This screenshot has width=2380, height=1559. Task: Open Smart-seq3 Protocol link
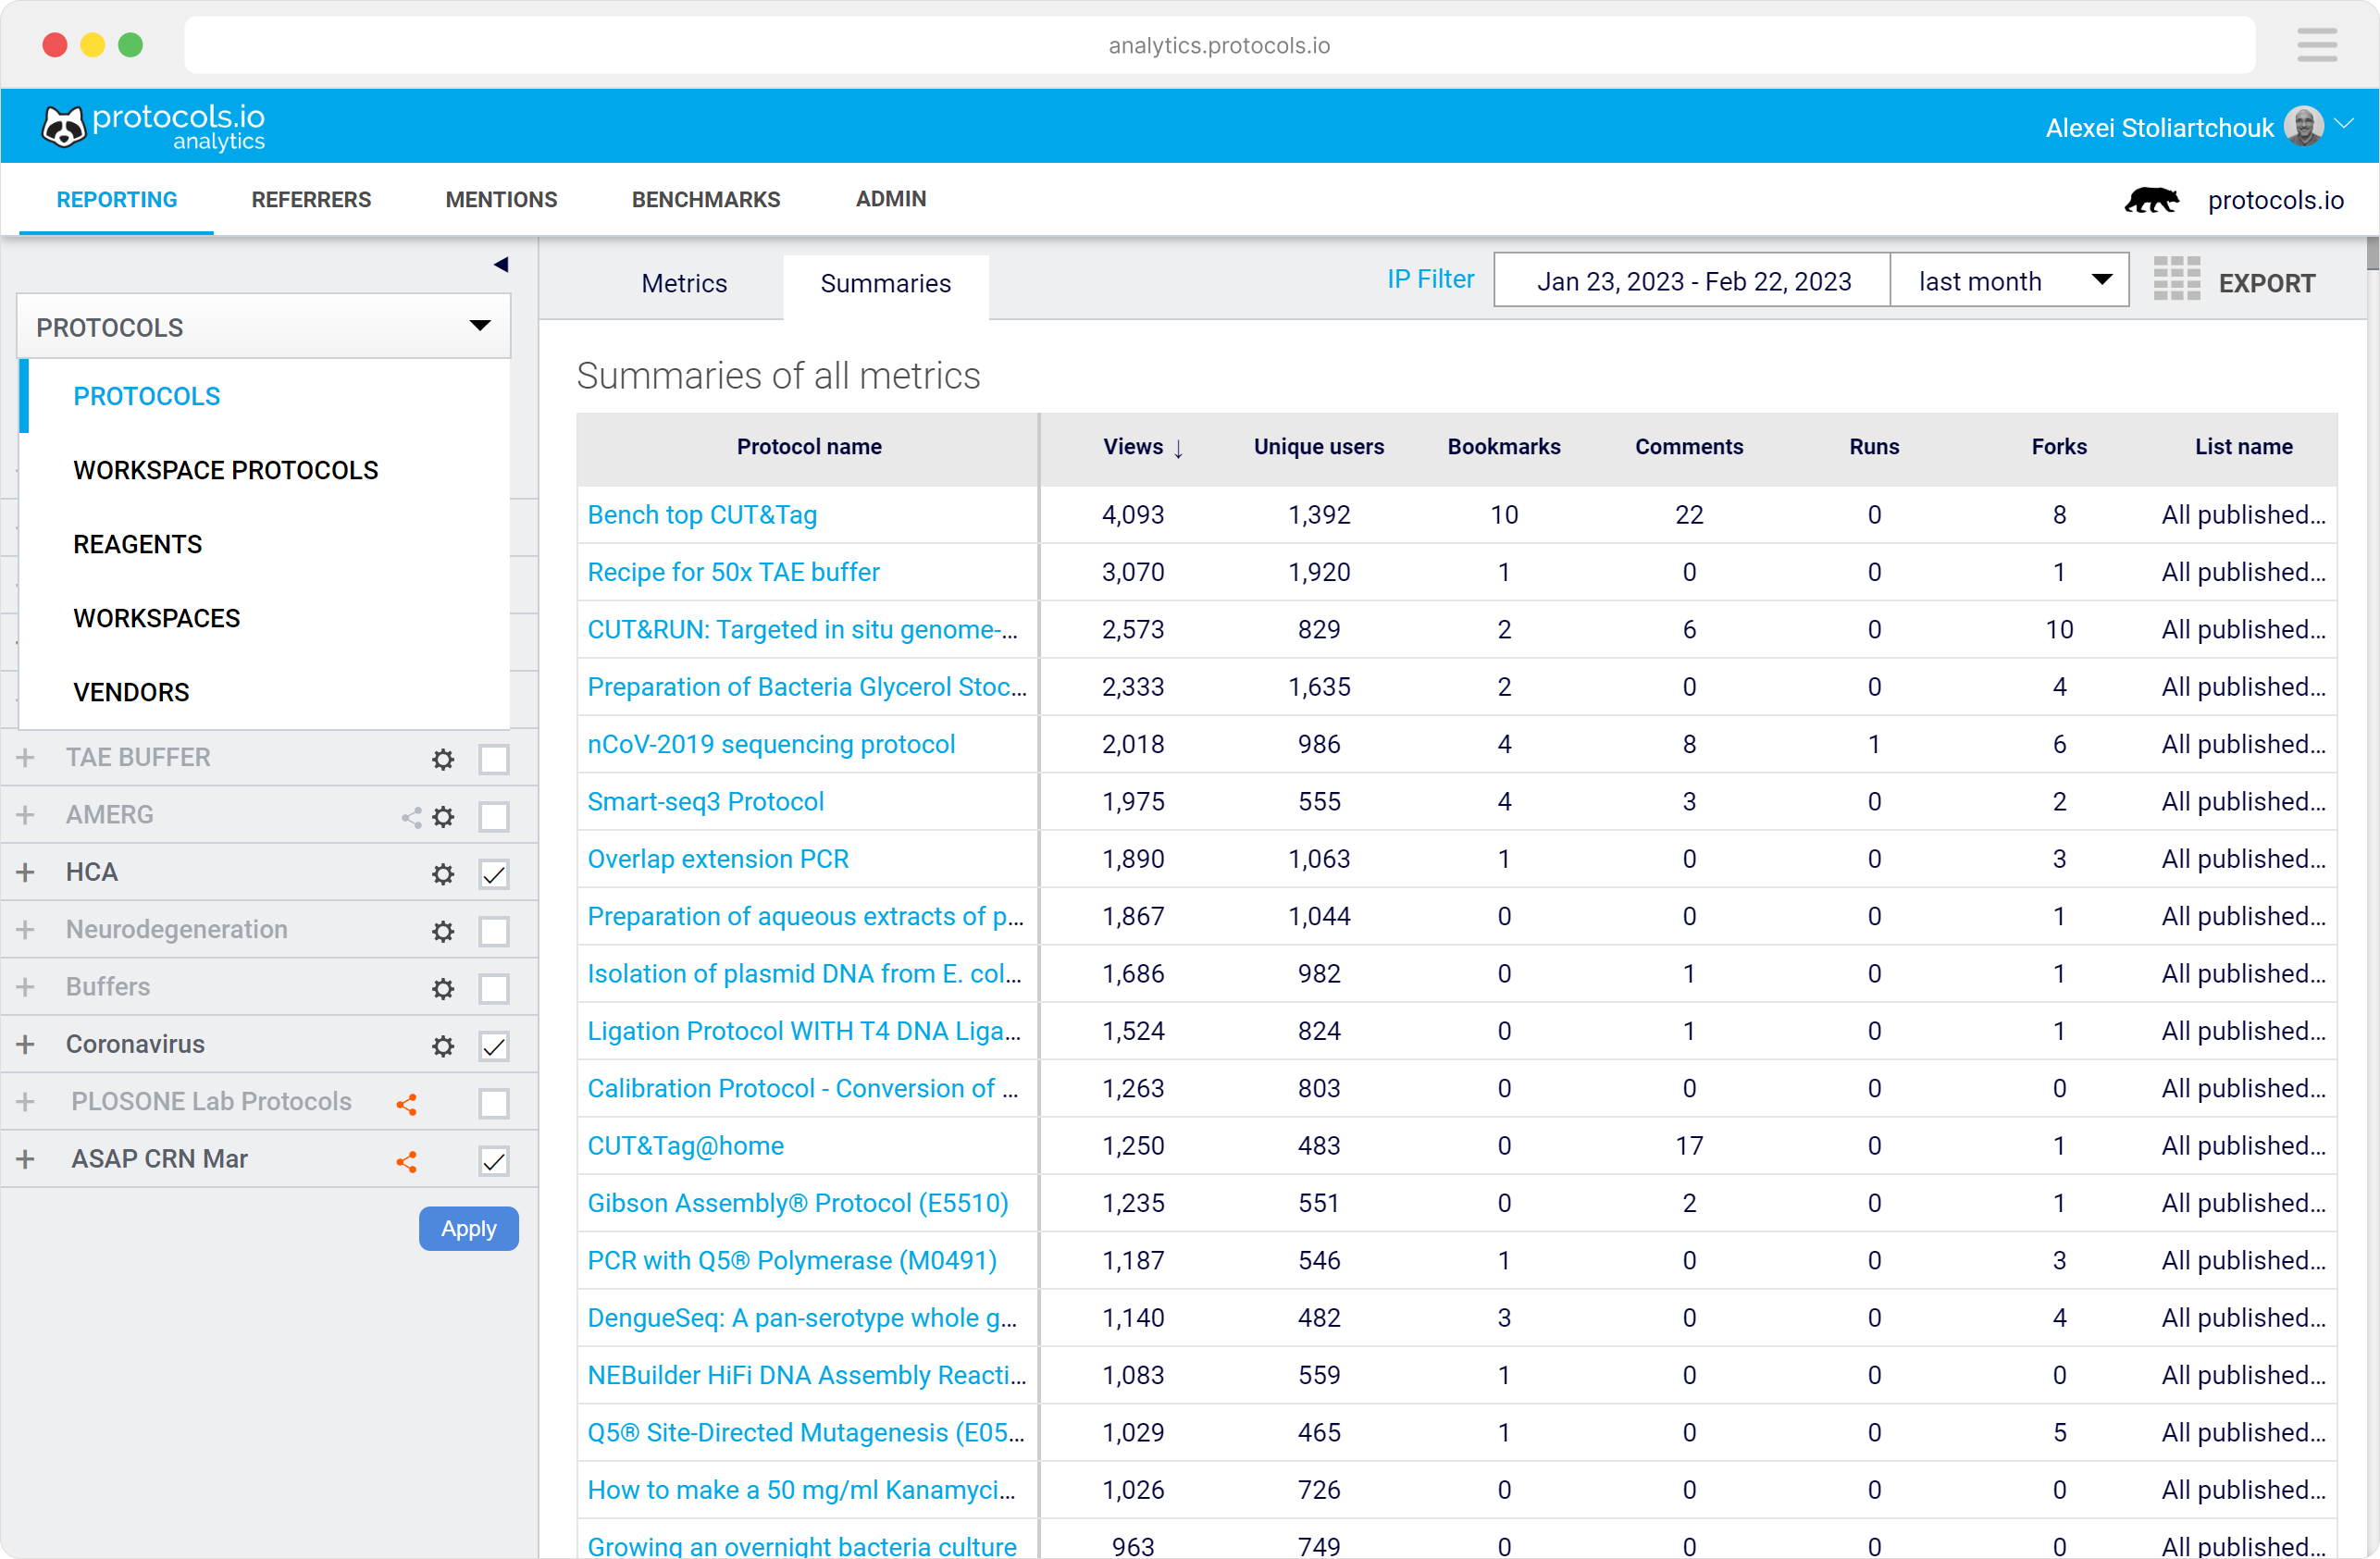705,802
